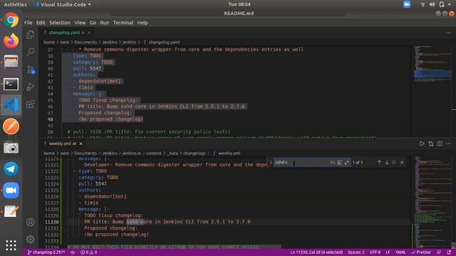Click 'jenkins.io' breadcrumb in lower editor
The width and height of the screenshot is (456, 256).
[x=131, y=153]
